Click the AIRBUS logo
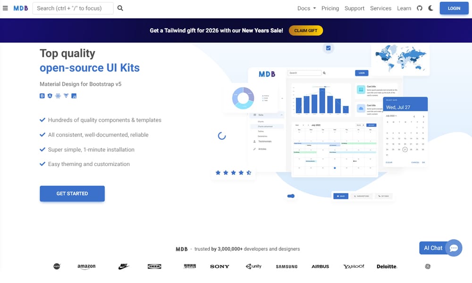 pyautogui.click(x=320, y=266)
